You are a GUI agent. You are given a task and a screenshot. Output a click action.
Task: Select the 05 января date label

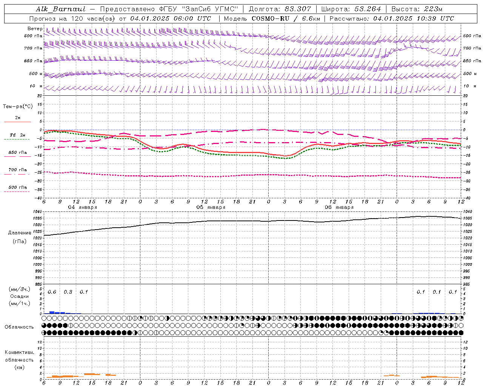click(211, 207)
